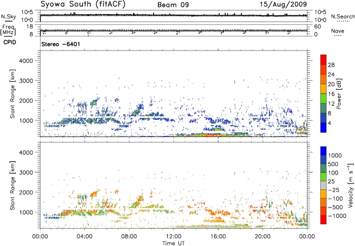Click the '4000' tick on power panel
Screen dimensions: 355x246
pyautogui.click(x=26, y=61)
